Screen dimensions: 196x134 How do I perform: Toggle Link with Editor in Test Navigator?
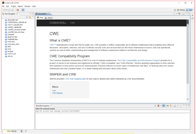pyautogui.click(x=30, y=17)
